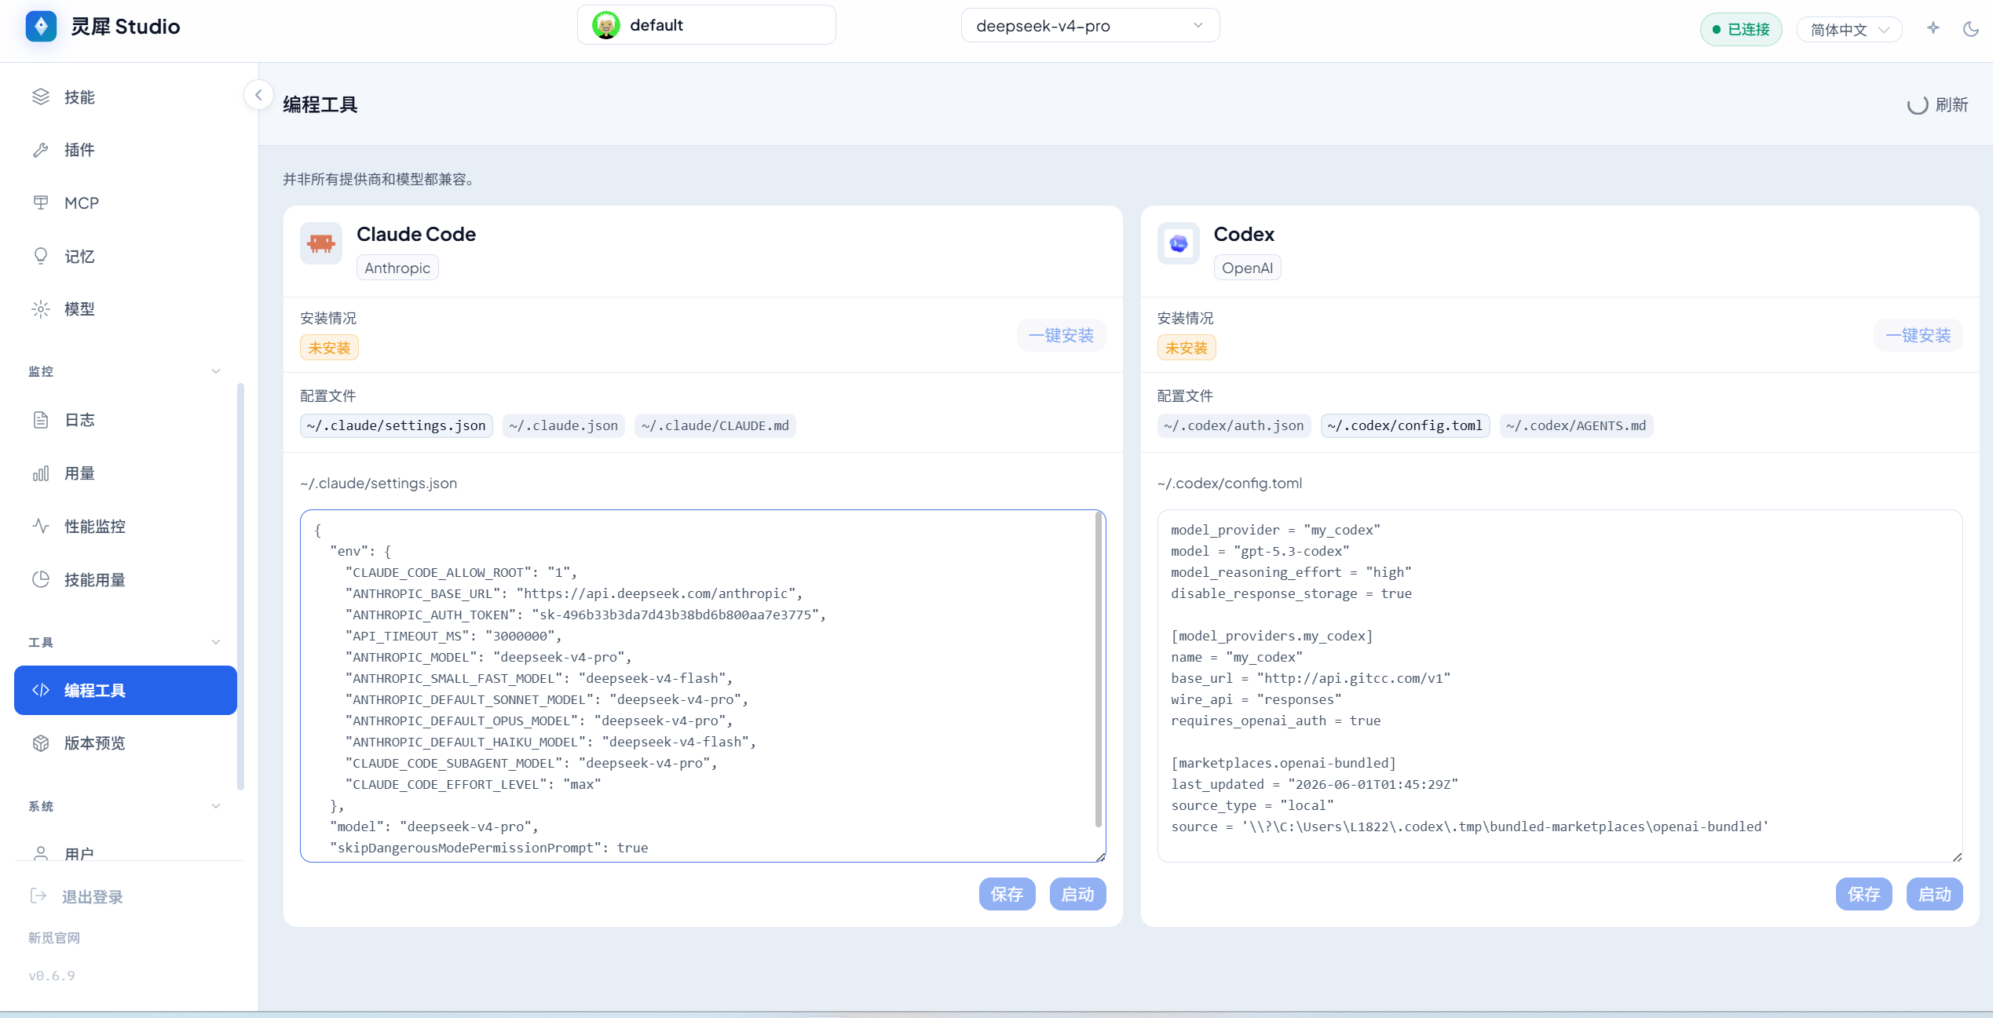Open the default profile selector

tap(707, 25)
